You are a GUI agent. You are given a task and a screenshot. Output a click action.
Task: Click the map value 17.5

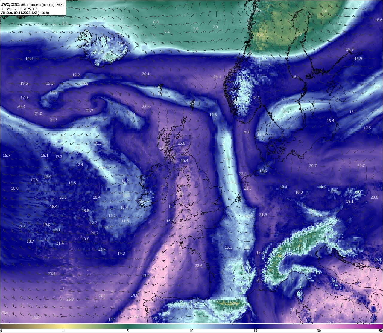click(x=367, y=128)
